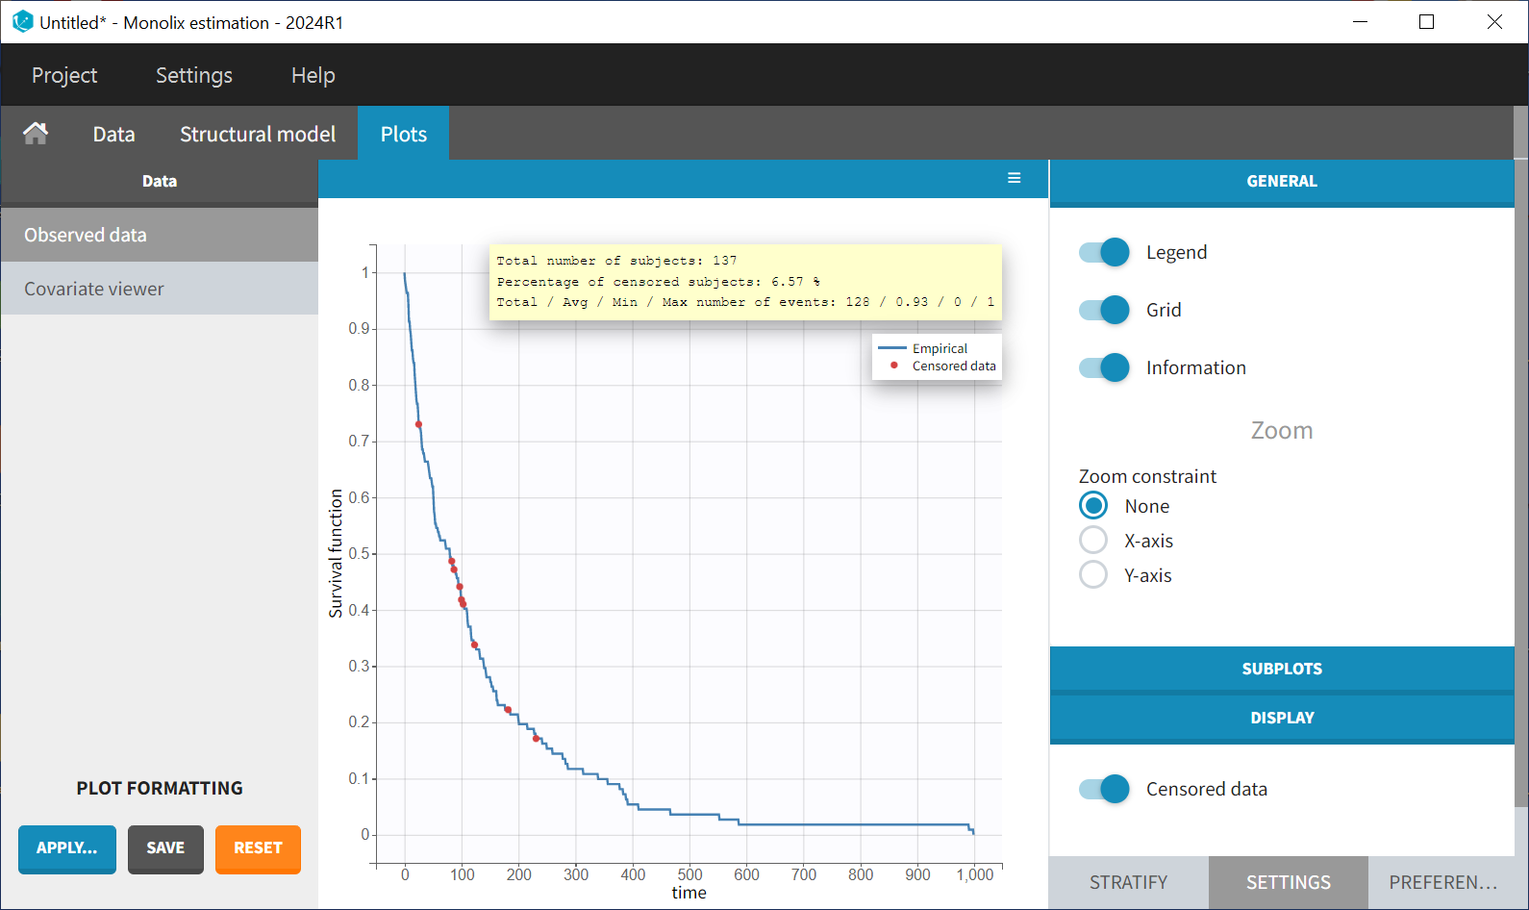1529x910 pixels.
Task: Select the X-axis zoom constraint
Action: point(1093,541)
